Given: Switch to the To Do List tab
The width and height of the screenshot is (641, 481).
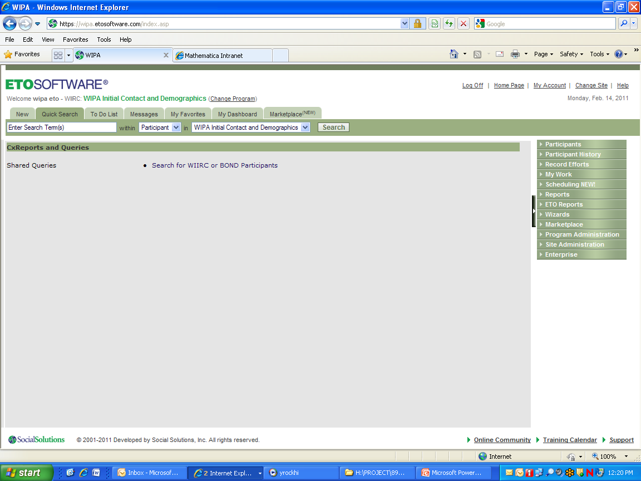Looking at the screenshot, I should coord(104,114).
